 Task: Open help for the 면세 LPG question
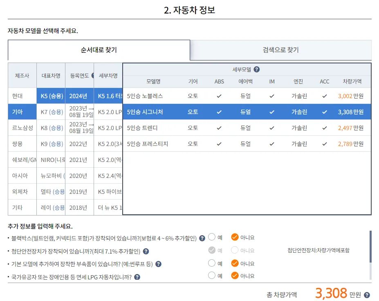(x=138, y=276)
